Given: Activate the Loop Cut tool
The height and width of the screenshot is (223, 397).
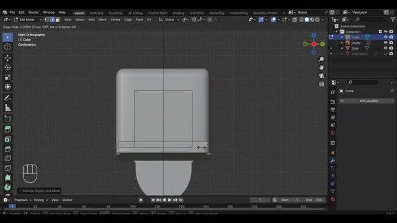Looking at the screenshot, I should click(7, 159).
